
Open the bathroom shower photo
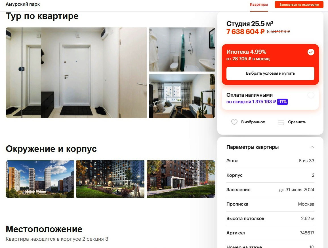point(182,49)
